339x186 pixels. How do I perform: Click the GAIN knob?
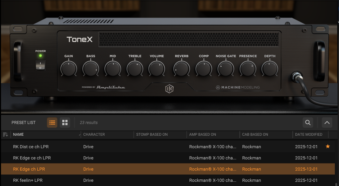69,69
